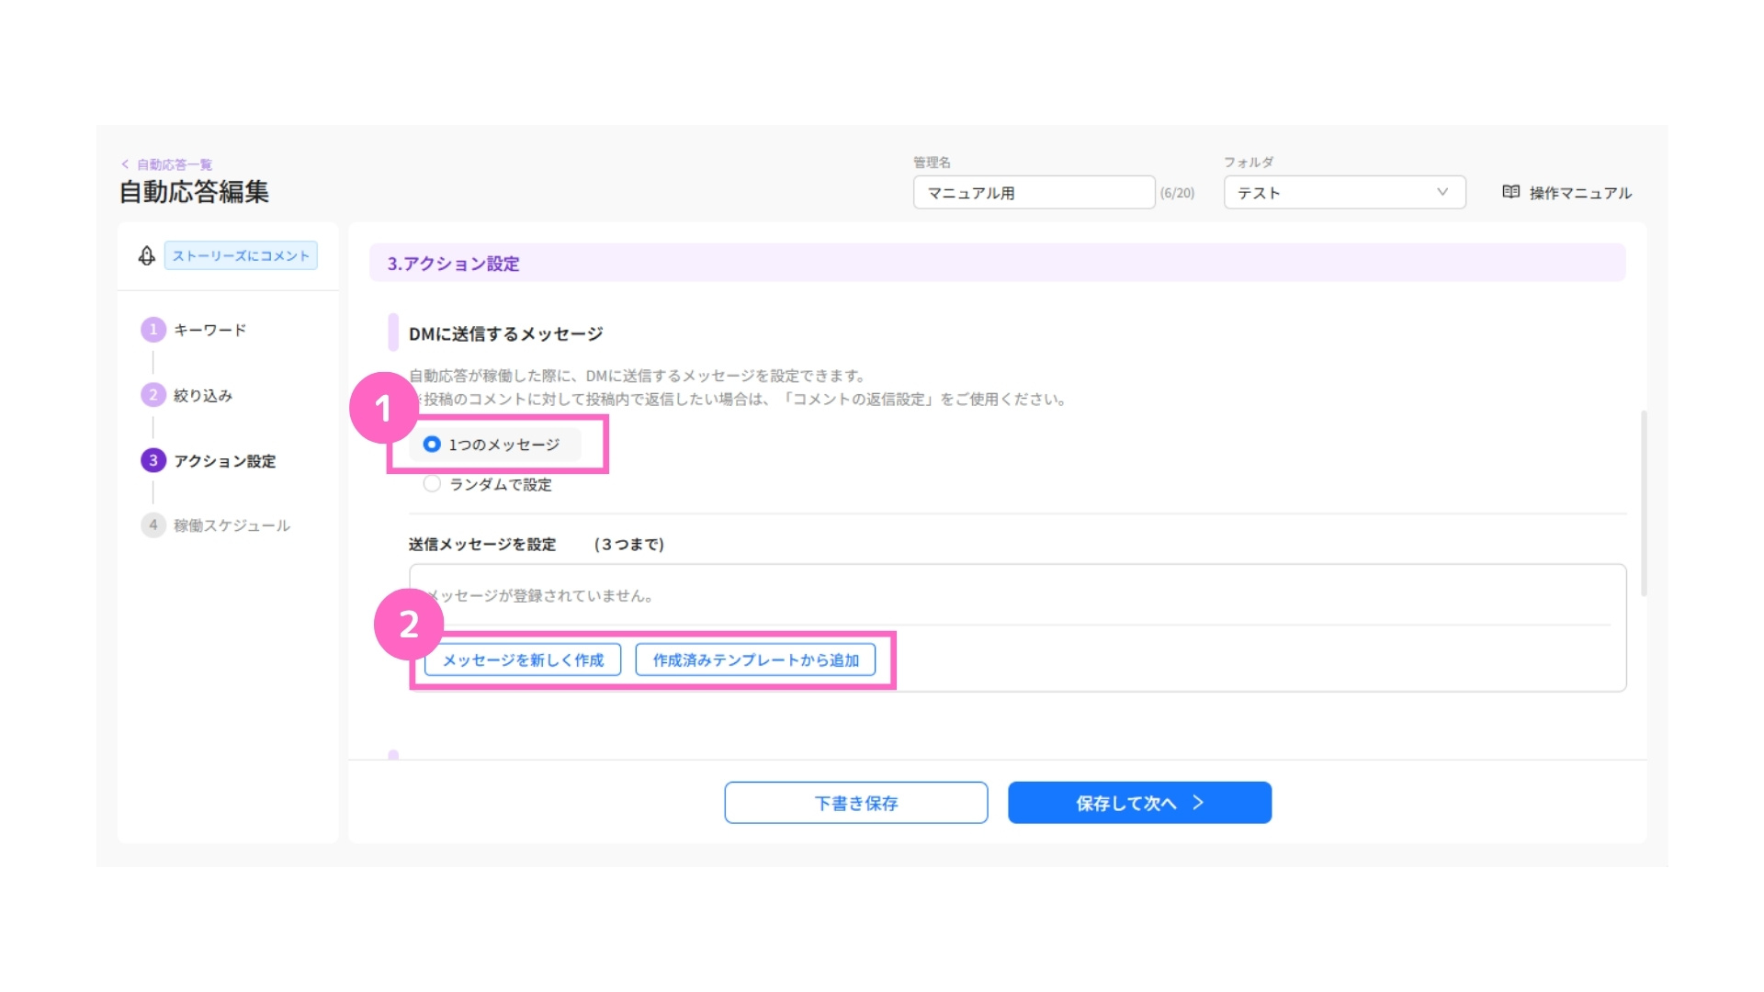The width and height of the screenshot is (1764, 992).
Task: Click the 自動応答編集 page title
Action: pyautogui.click(x=194, y=192)
